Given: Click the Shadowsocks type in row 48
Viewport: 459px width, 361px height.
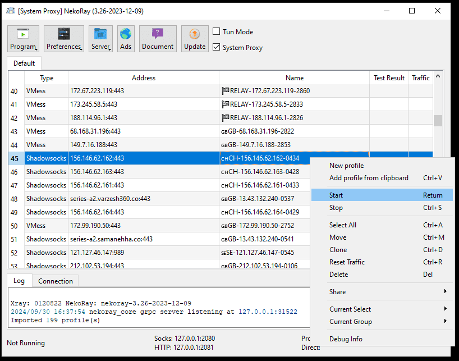Looking at the screenshot, I should click(46, 199).
